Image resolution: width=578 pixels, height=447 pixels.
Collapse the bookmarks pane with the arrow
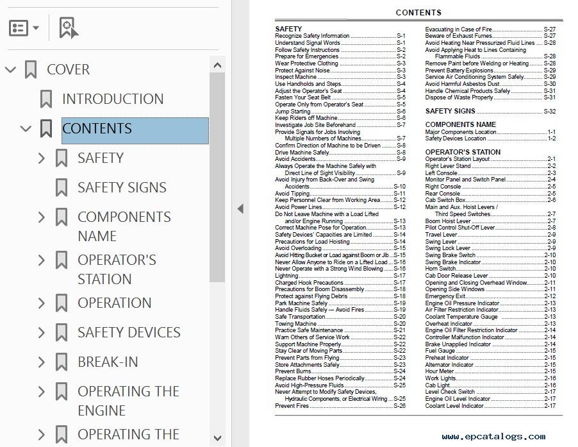coord(240,209)
